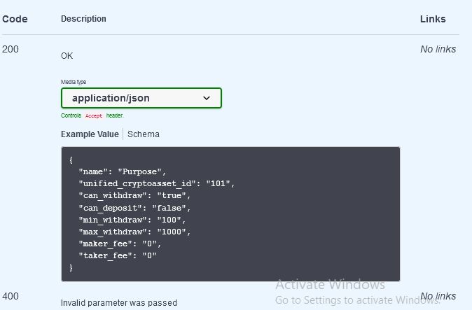Click "Invalid parameter was passed" description
The image size is (472, 310).
[x=119, y=303]
